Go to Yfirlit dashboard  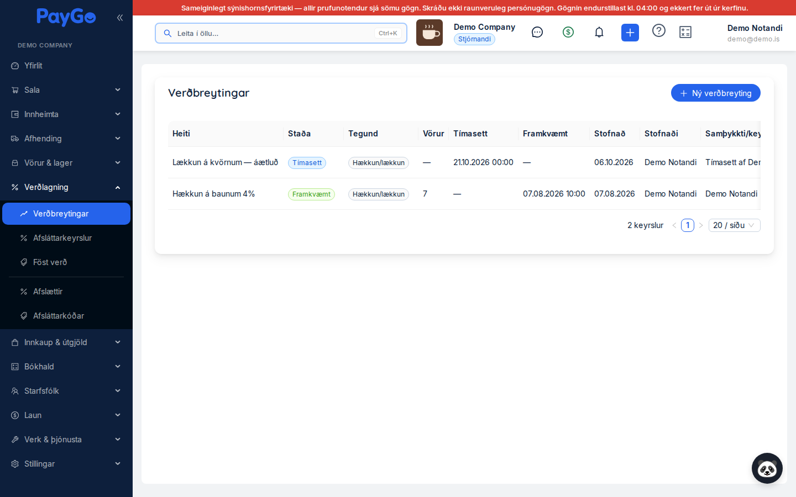point(66,66)
